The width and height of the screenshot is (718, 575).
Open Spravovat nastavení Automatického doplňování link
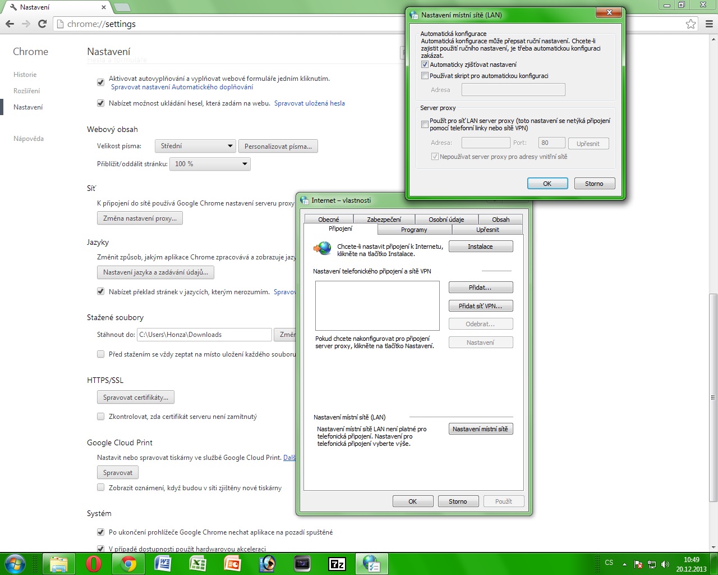[182, 87]
